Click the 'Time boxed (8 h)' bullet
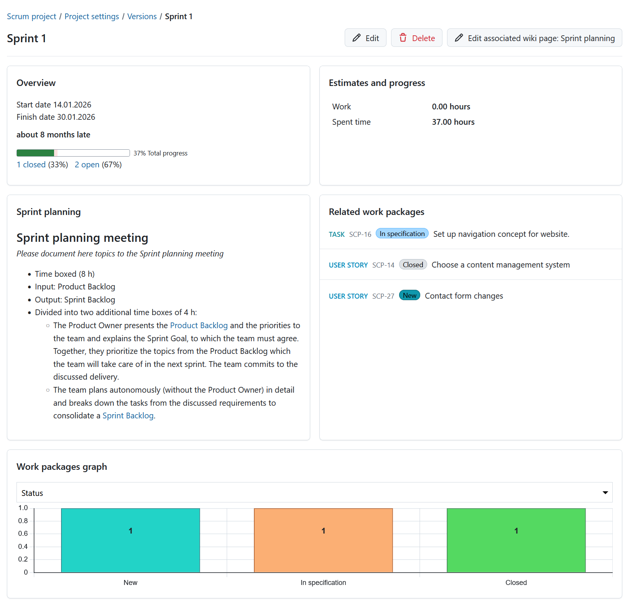The width and height of the screenshot is (628, 603). [x=65, y=274]
